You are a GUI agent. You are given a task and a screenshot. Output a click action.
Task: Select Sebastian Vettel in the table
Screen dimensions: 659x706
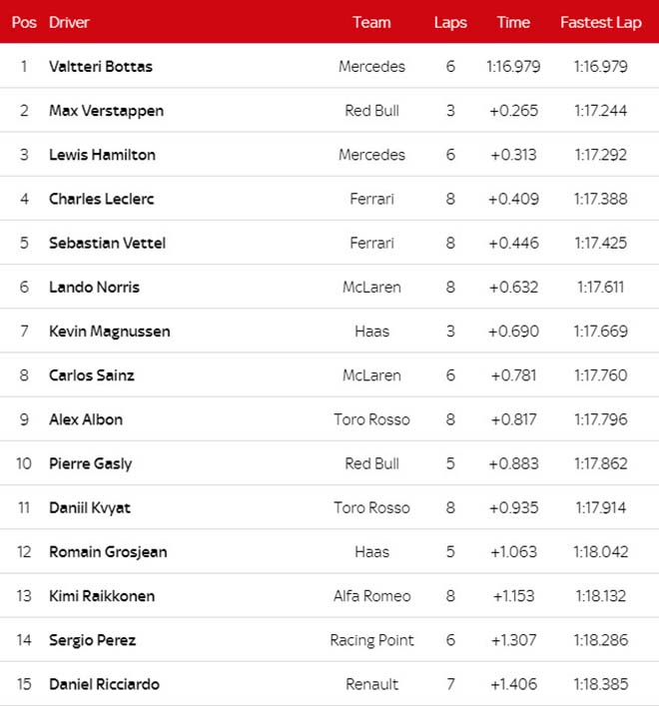click(x=107, y=243)
